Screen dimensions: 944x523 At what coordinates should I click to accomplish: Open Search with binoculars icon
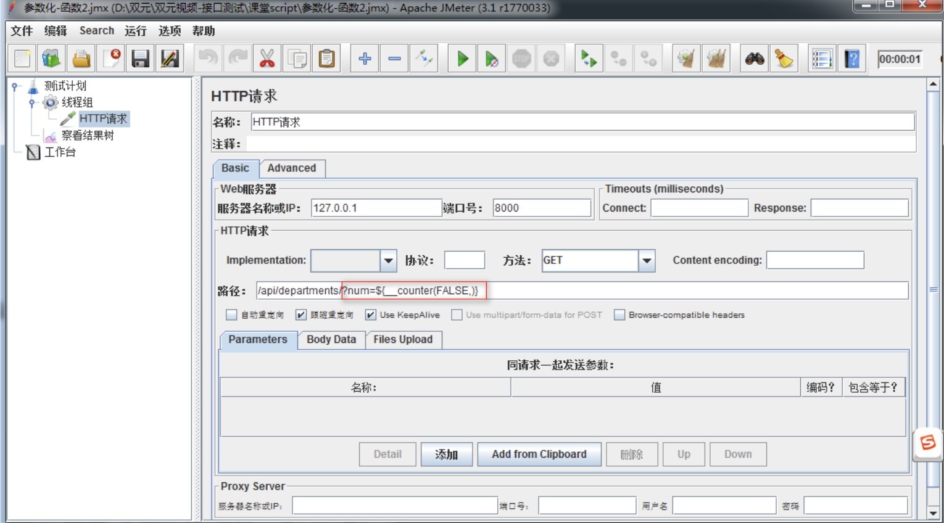[755, 59]
